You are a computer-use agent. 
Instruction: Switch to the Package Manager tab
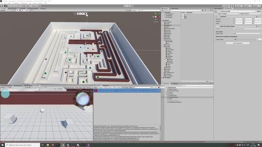point(32,9)
